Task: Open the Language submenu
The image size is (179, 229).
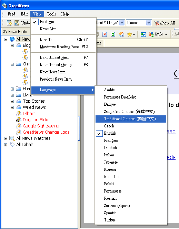Action: pyautogui.click(x=63, y=90)
